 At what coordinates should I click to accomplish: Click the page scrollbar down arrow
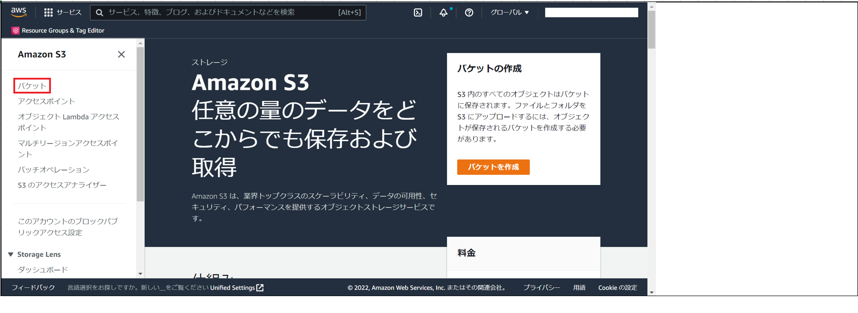(x=652, y=292)
